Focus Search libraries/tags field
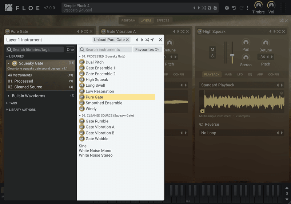 point(35,50)
